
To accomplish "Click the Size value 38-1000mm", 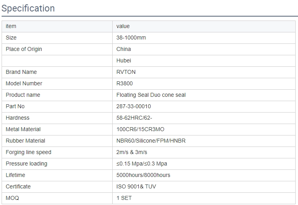I will click(x=131, y=38).
